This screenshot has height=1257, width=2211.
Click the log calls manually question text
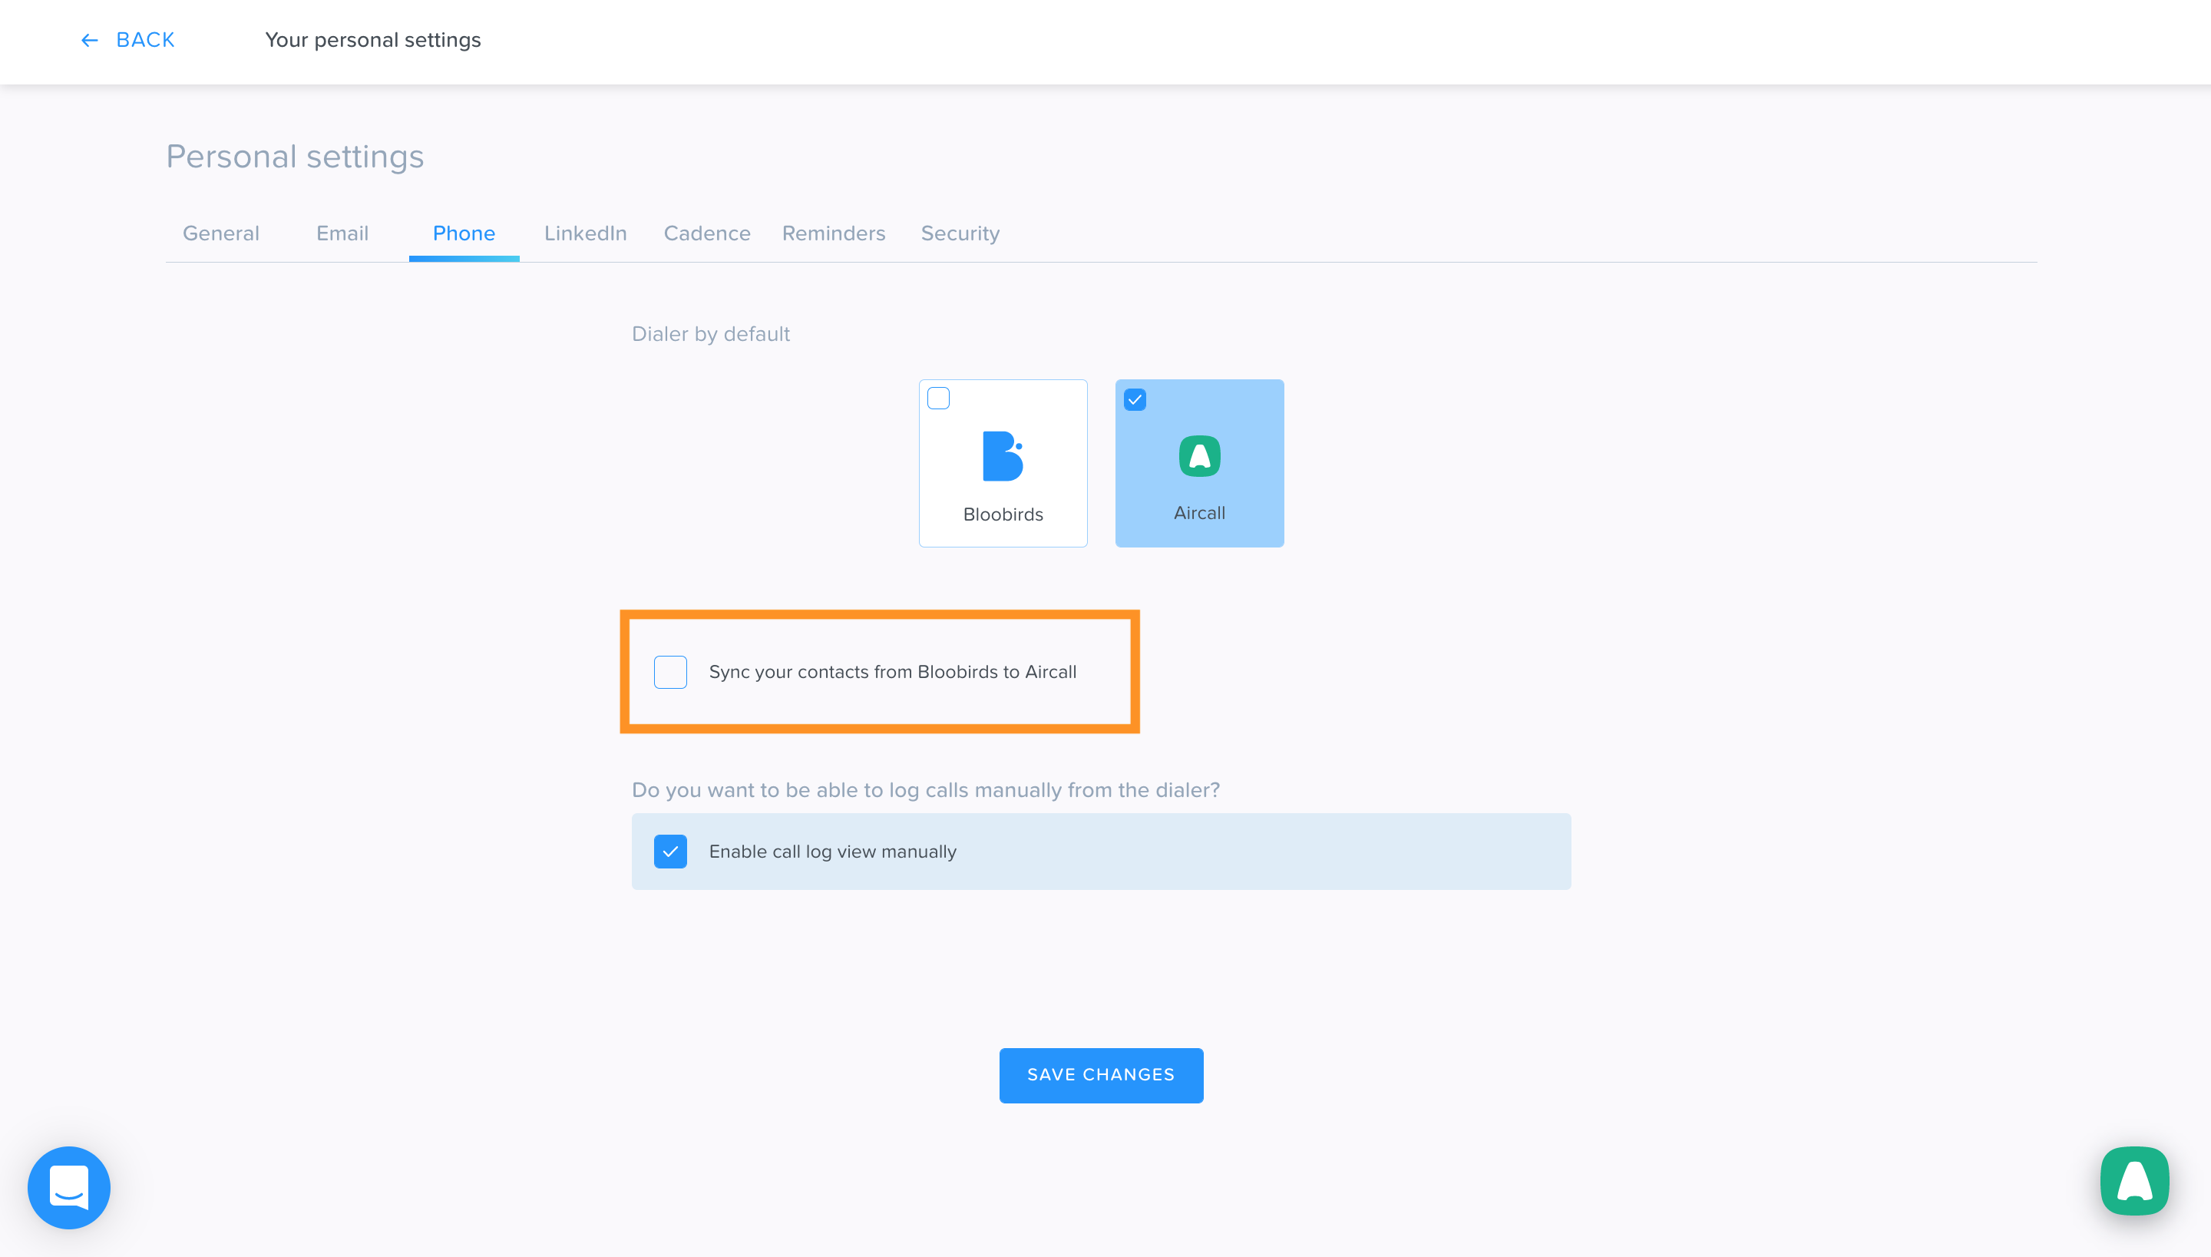925,790
